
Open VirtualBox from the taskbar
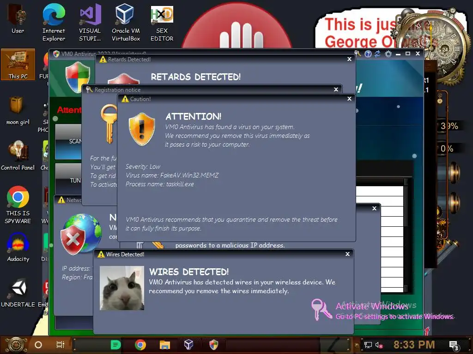[188, 345]
